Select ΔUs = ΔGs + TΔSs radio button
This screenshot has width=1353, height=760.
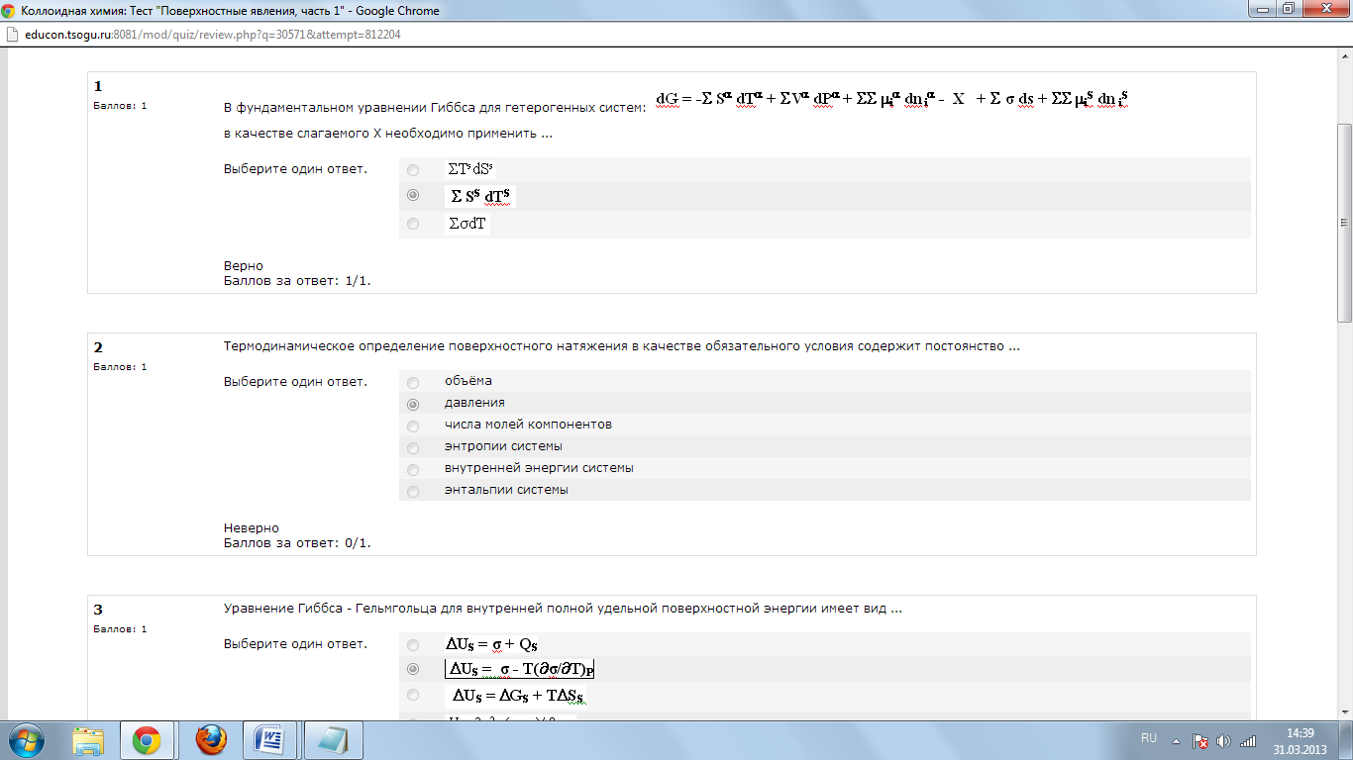pyautogui.click(x=413, y=695)
